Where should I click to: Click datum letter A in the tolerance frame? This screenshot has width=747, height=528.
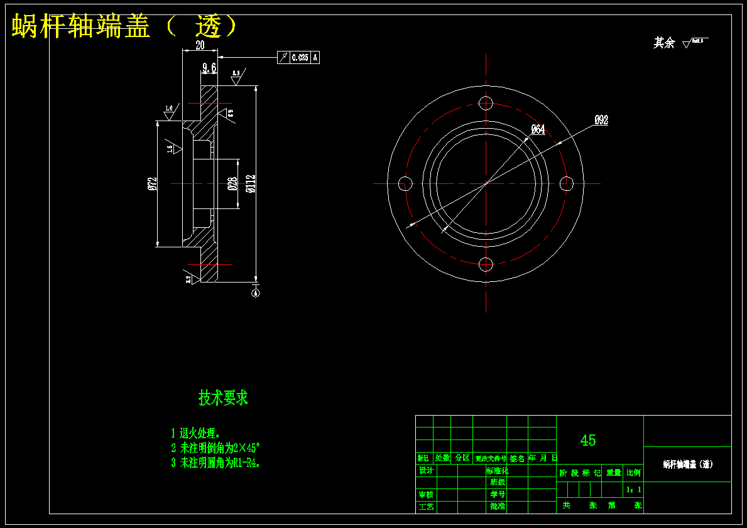point(315,58)
